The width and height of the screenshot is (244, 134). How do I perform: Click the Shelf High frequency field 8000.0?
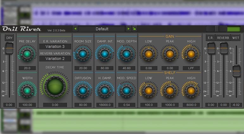(191, 105)
